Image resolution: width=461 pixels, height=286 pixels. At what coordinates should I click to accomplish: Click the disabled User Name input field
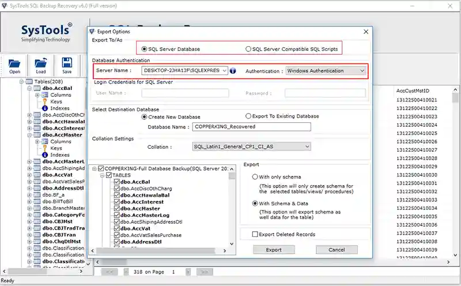(x=185, y=93)
